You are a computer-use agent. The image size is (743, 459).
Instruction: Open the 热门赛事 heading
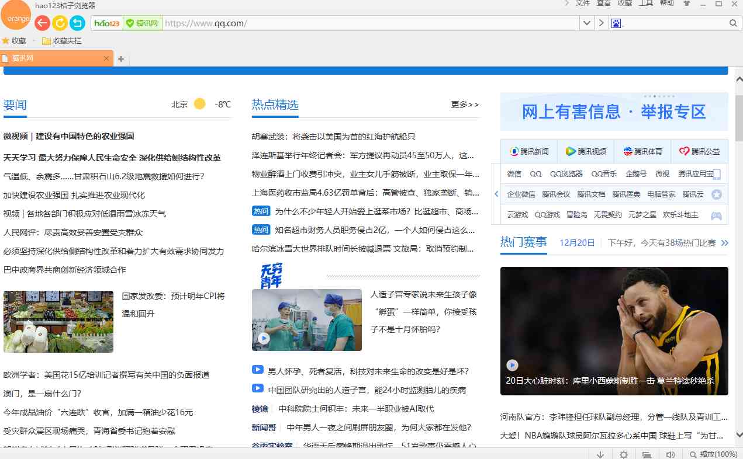point(524,242)
